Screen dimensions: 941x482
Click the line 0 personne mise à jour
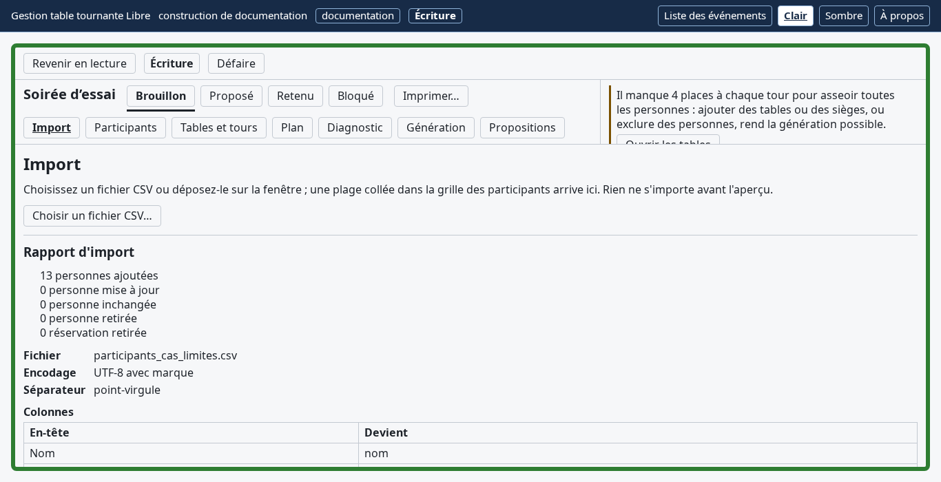[100, 290]
